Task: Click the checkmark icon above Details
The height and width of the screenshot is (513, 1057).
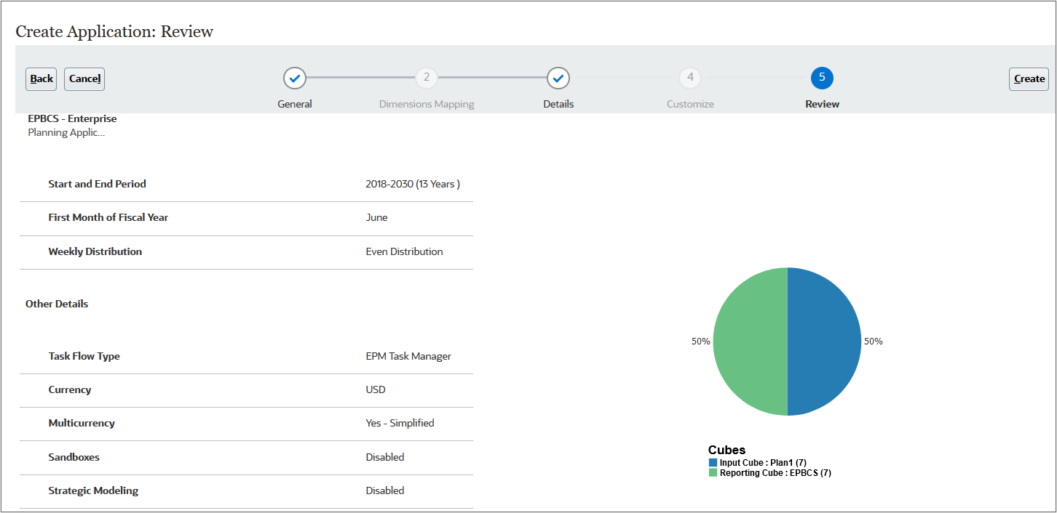Action: [x=558, y=78]
